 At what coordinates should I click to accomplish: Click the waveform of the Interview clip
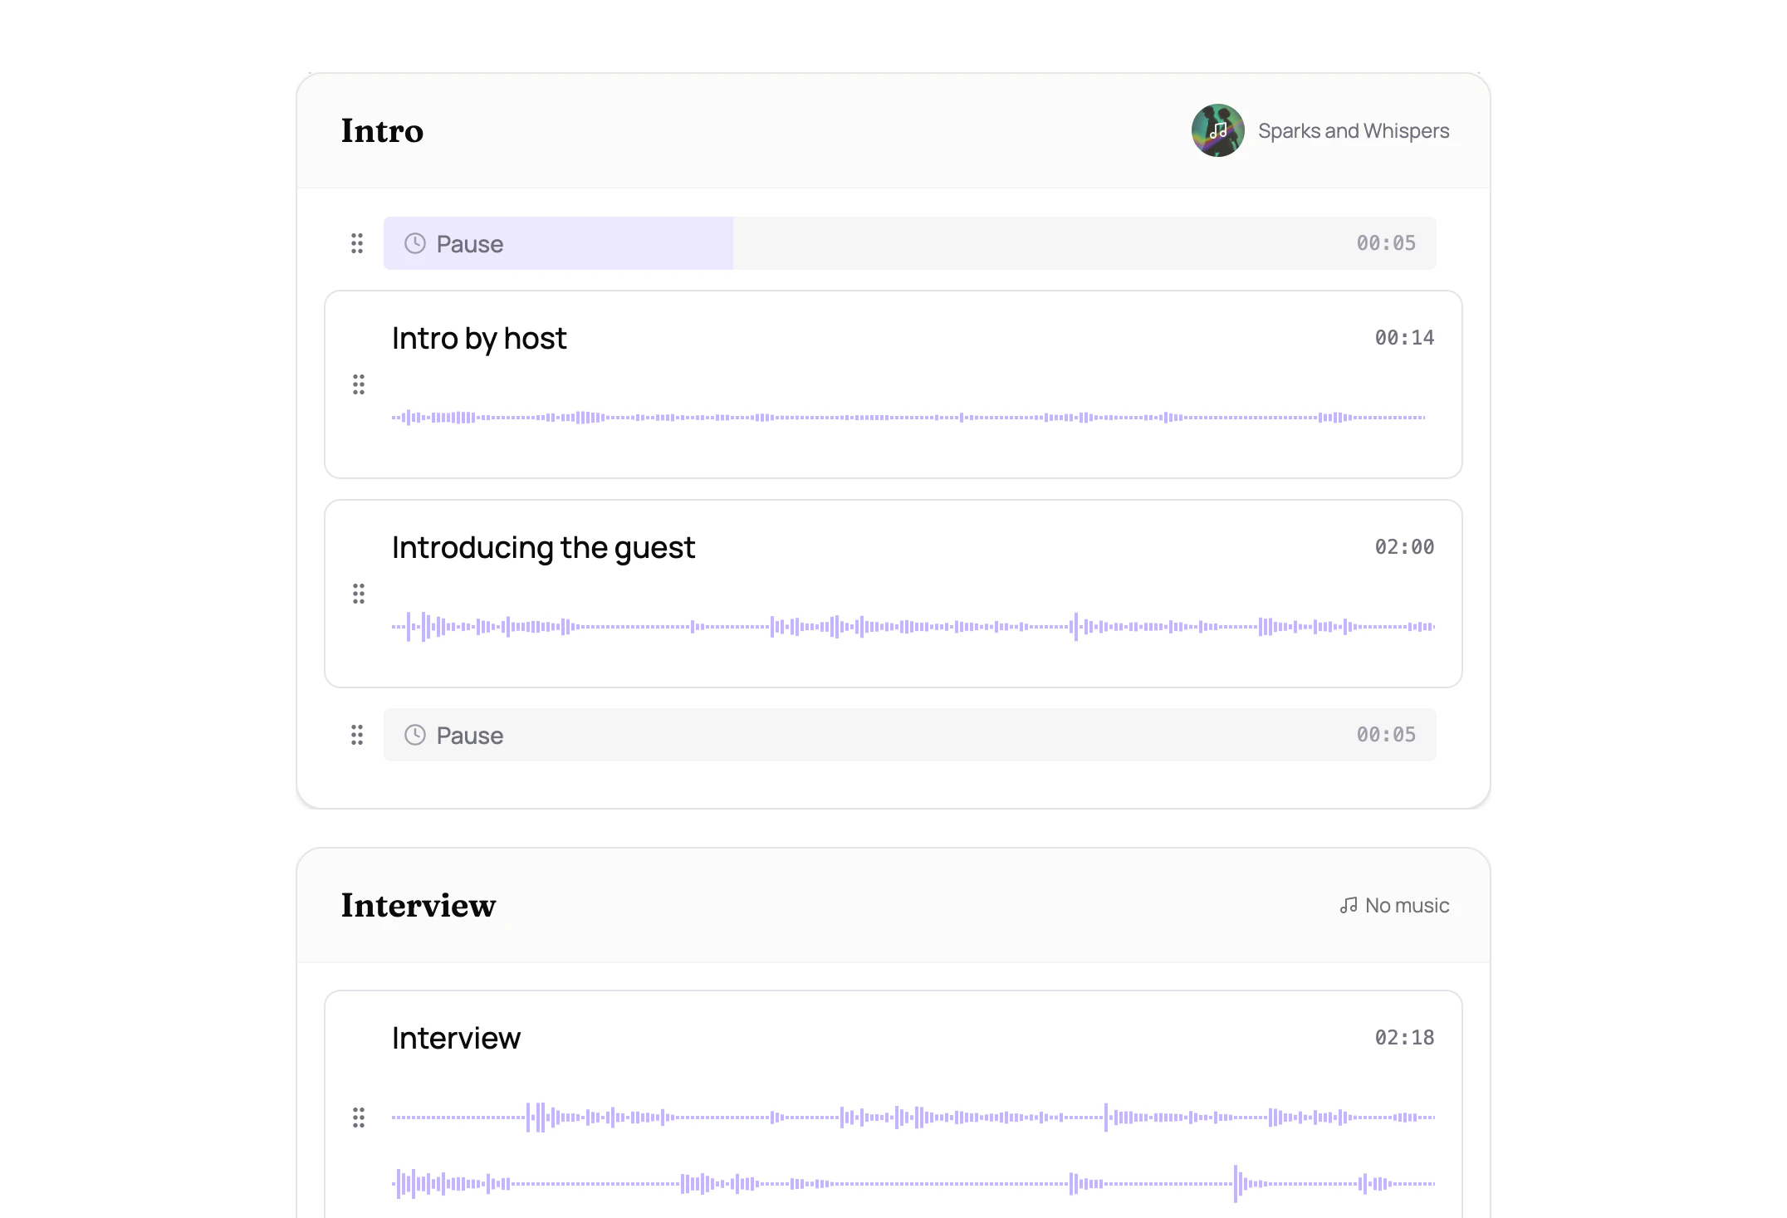(x=913, y=1118)
